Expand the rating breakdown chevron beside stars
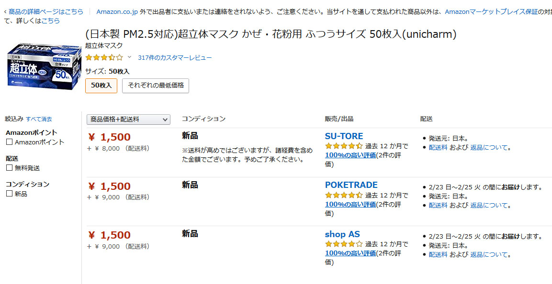Image resolution: width=552 pixels, height=284 pixels. [x=129, y=57]
